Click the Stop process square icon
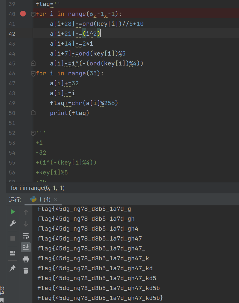The width and height of the screenshot is (239, 303). (x=13, y=238)
